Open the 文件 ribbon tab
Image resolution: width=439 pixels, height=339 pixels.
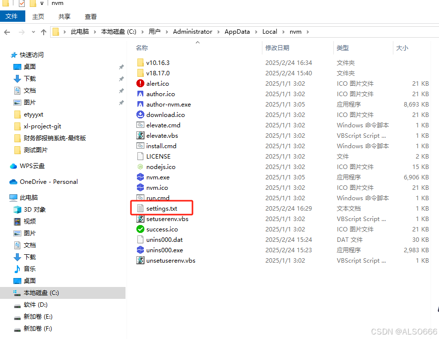12,16
